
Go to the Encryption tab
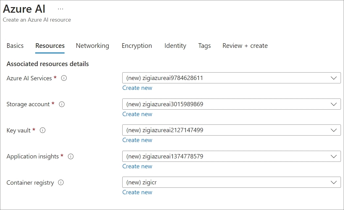pos(137,46)
